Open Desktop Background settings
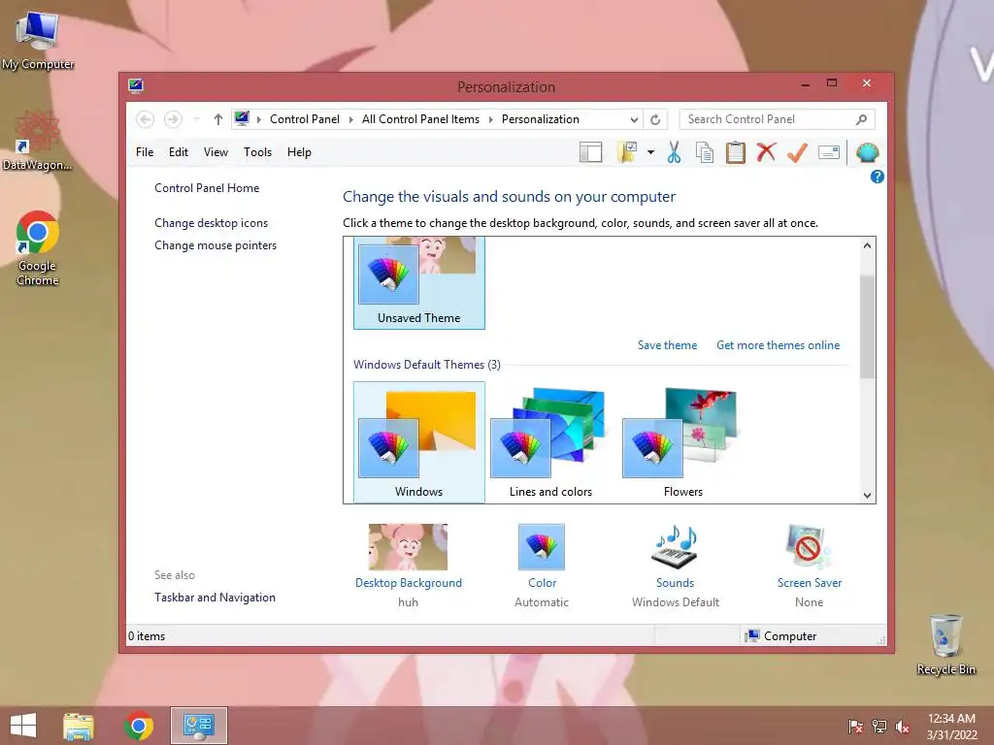Image resolution: width=994 pixels, height=745 pixels. click(x=409, y=547)
